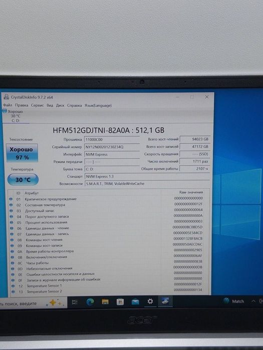This screenshot has height=350, width=263.
Task: Select attribute row 13 Temperature Sensor 2
Action: click(x=109, y=291)
